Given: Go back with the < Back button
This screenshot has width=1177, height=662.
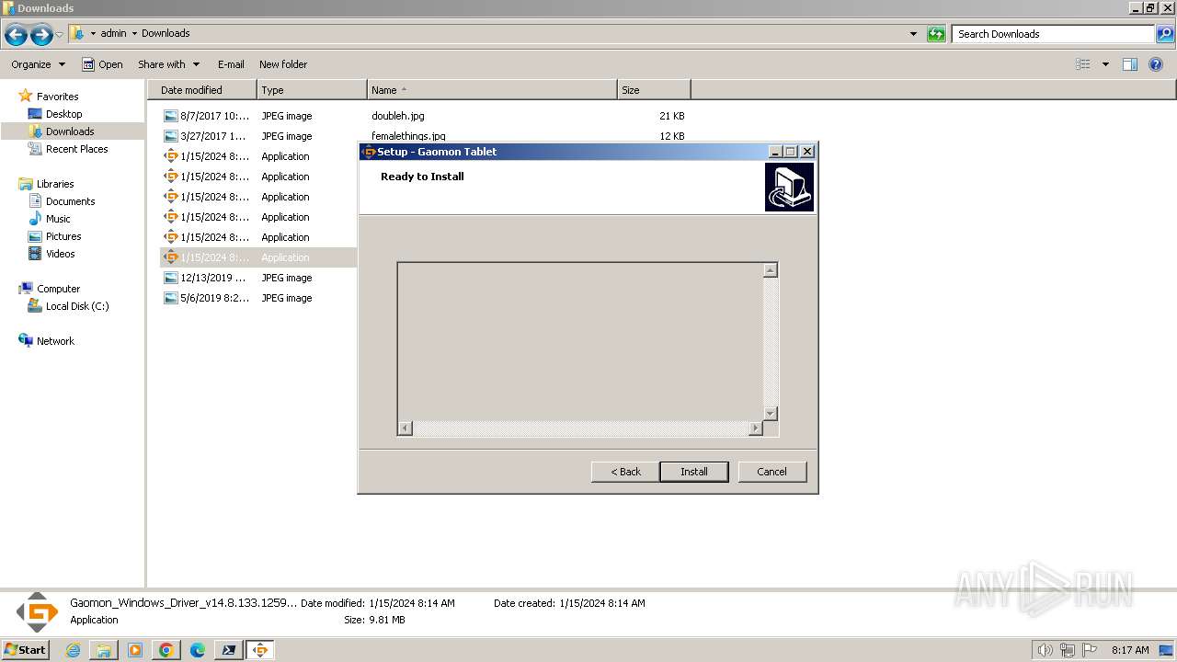Looking at the screenshot, I should (x=625, y=472).
